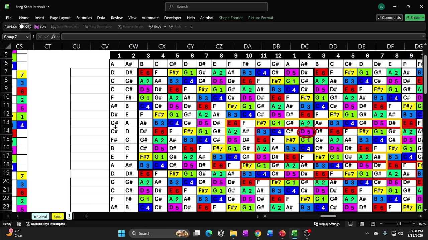Click the Cancel X icon in formula bar

[40, 37]
